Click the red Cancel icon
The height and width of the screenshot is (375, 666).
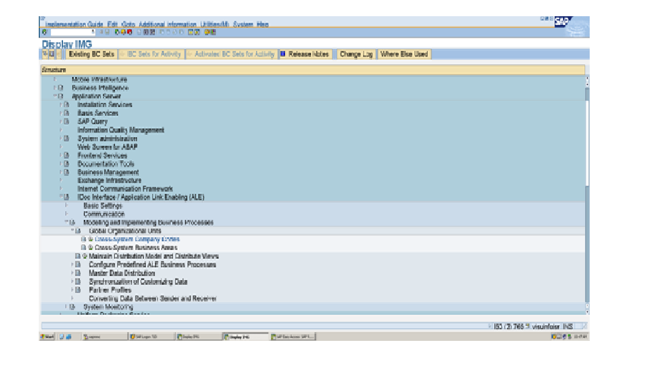coord(129,32)
